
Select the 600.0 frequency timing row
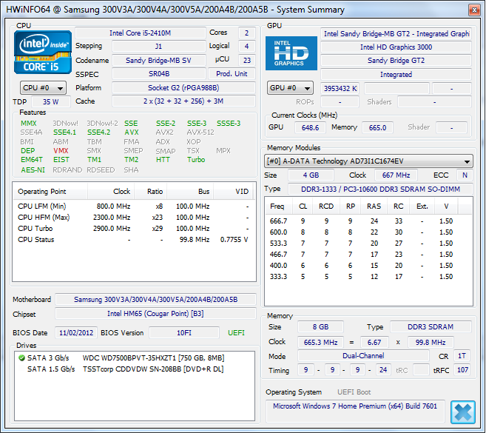pos(368,232)
